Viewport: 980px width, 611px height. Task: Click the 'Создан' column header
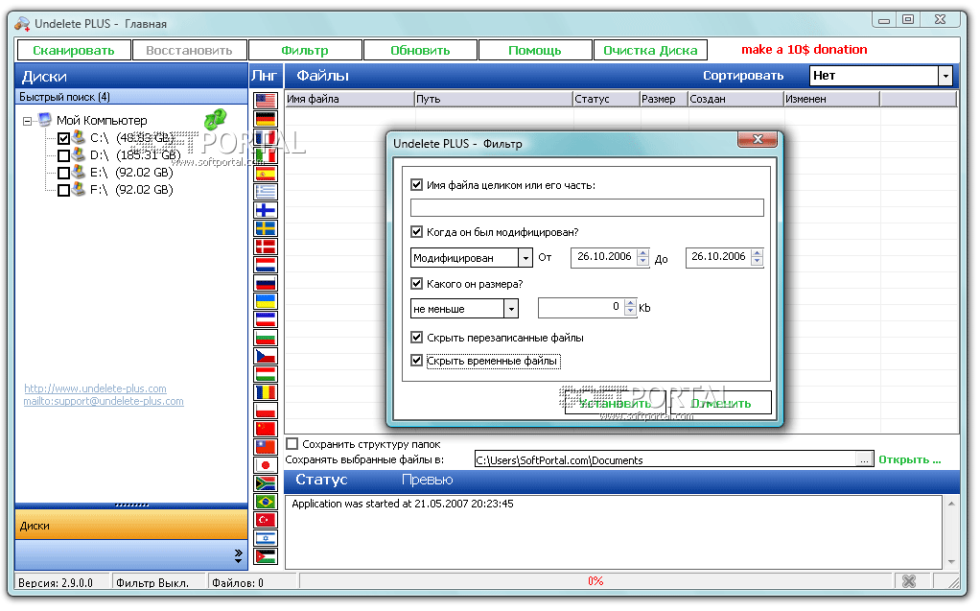tap(735, 99)
